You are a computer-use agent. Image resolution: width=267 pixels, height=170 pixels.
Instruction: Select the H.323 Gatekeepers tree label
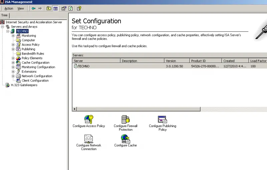[x=24, y=85]
